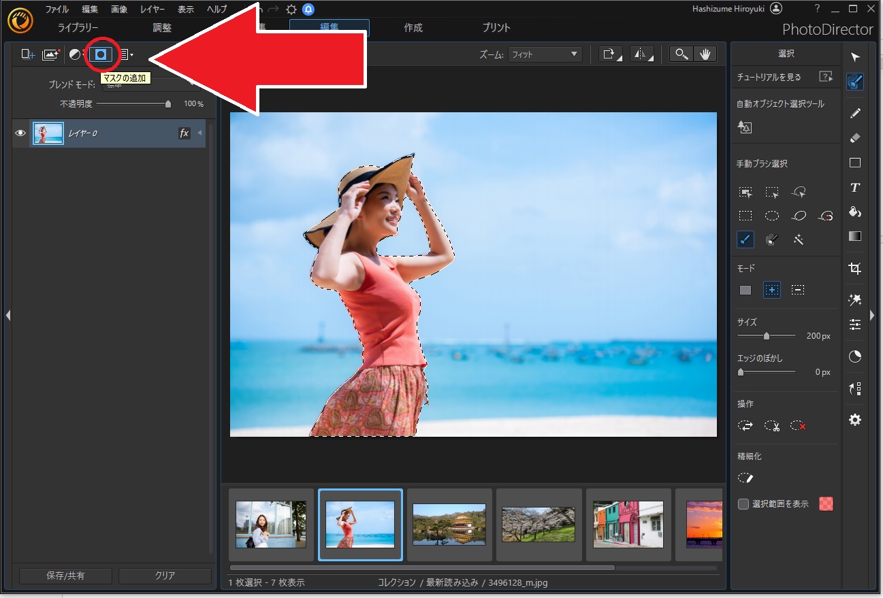This screenshot has height=598, width=883.
Task: Select the Hand pan tool
Action: (705, 54)
